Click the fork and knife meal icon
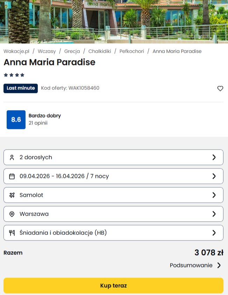 coord(12,233)
